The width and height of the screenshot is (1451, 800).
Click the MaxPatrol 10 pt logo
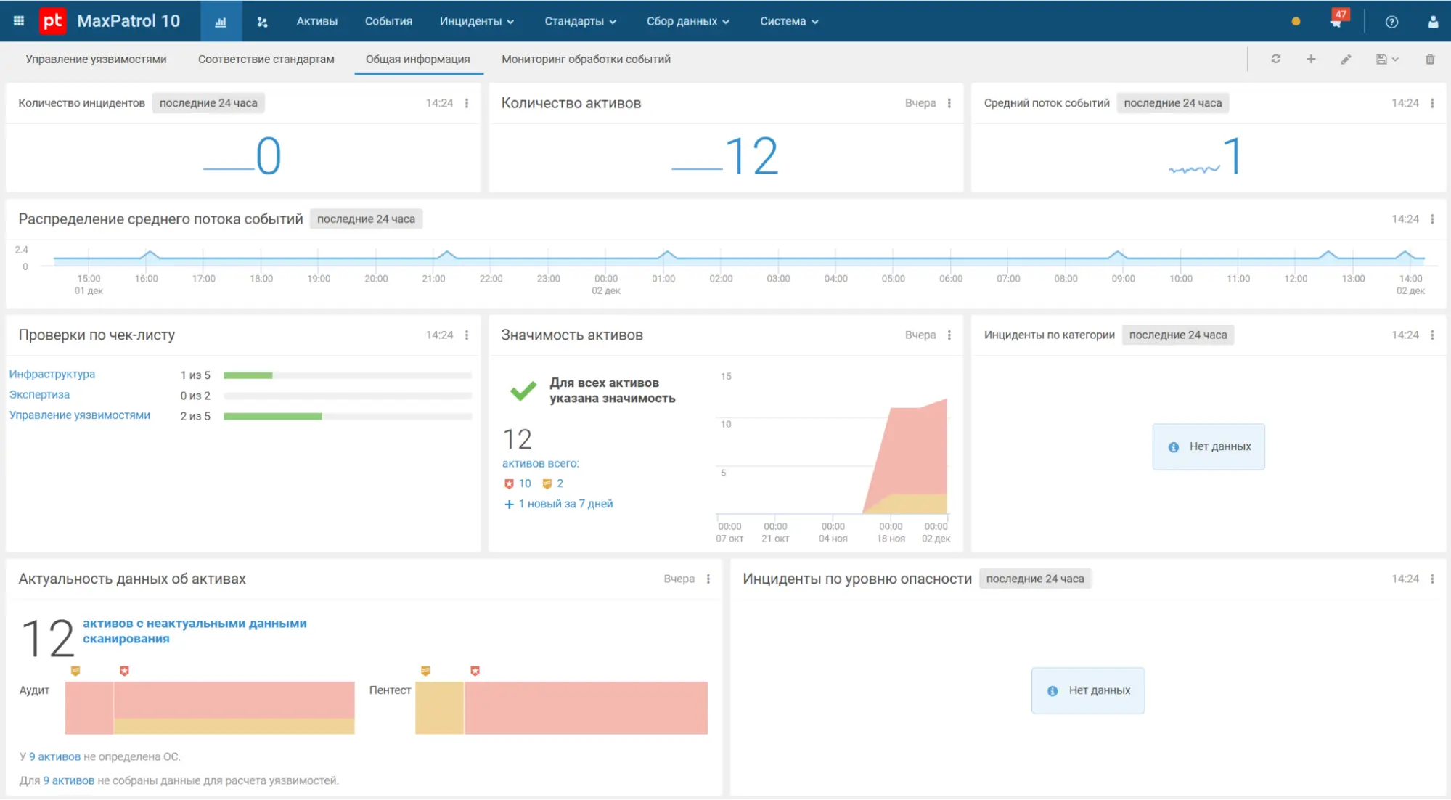coord(52,21)
